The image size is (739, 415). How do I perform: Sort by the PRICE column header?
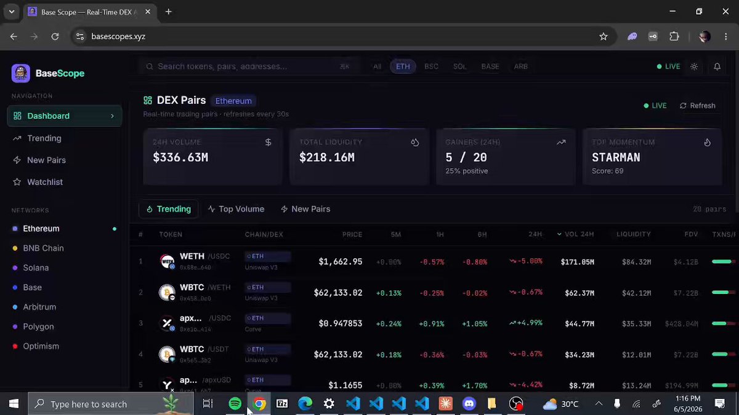[352, 234]
